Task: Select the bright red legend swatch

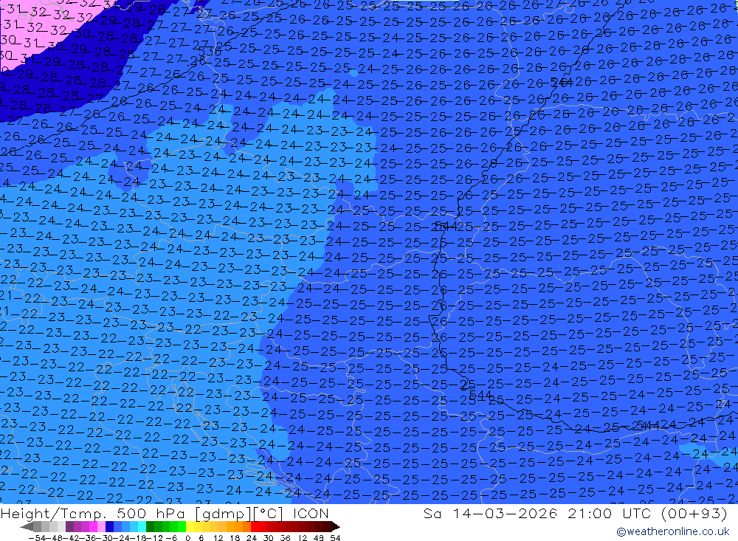Action: (x=255, y=526)
